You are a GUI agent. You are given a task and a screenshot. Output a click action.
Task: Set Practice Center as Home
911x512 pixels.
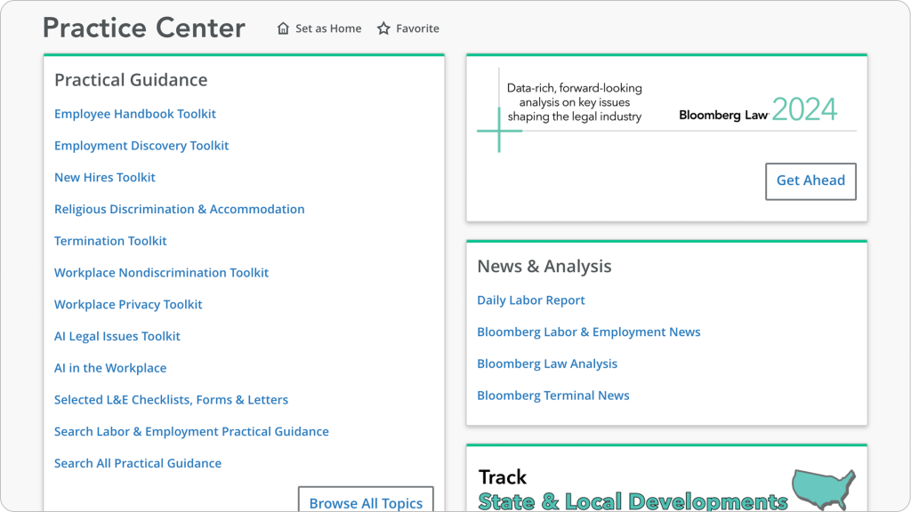327,28
